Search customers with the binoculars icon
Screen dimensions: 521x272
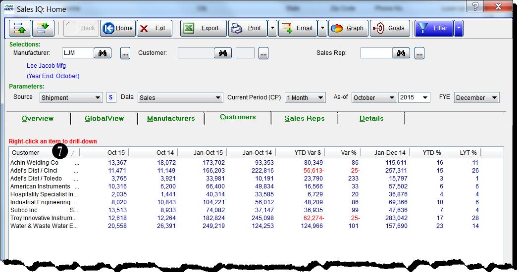pos(223,53)
